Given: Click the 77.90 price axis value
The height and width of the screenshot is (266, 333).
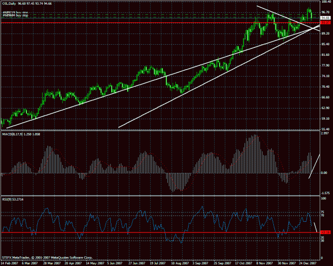Looking at the screenshot, I should tap(326, 65).
